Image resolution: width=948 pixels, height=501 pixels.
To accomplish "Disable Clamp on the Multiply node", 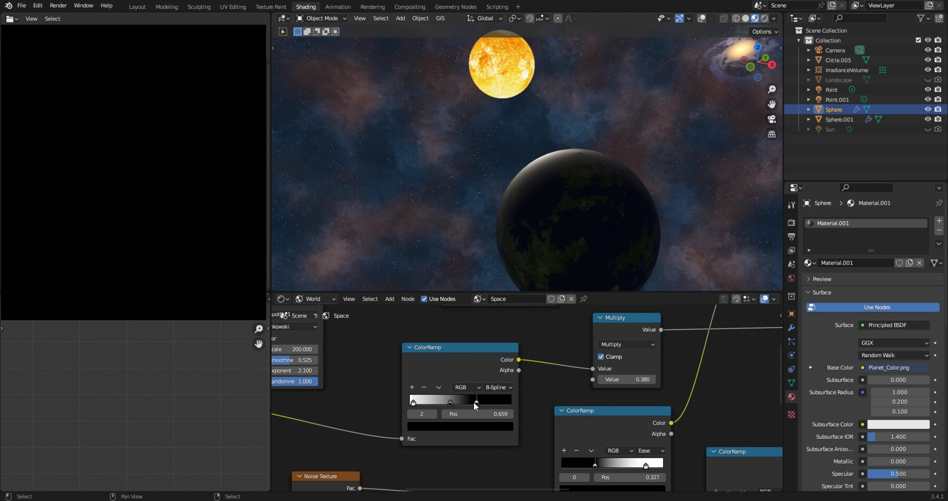I will (x=601, y=357).
